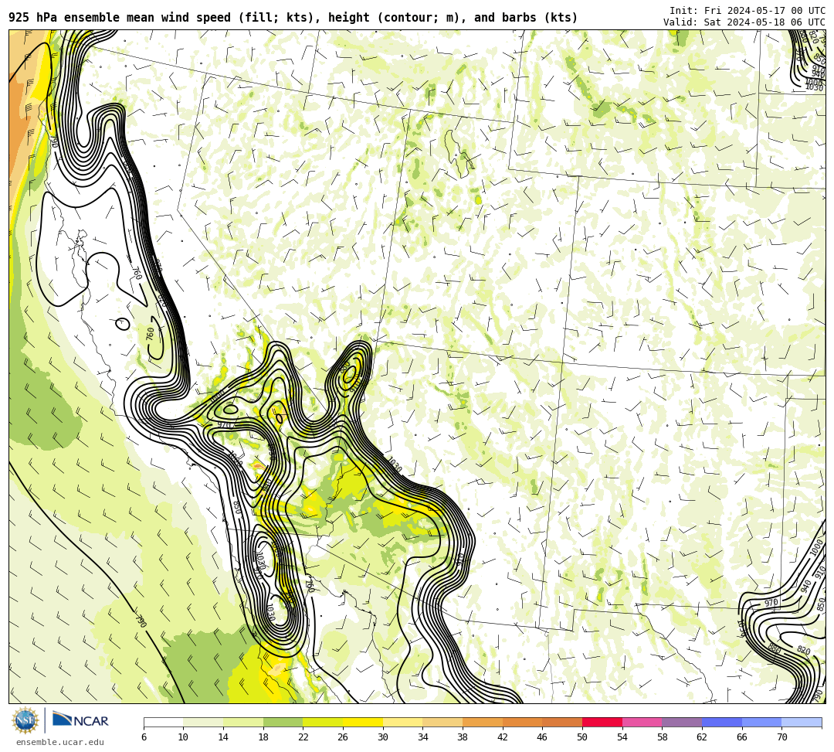Click the colorbar tick label '70'
This screenshot has height=752, width=834.
coord(781,737)
